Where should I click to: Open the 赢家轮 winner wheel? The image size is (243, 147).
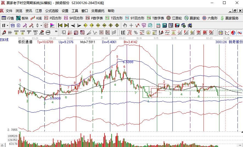pos(192,18)
